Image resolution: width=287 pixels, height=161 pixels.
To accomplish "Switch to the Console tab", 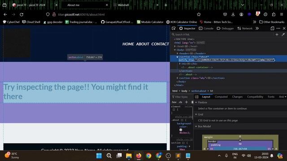I will 206,29.
